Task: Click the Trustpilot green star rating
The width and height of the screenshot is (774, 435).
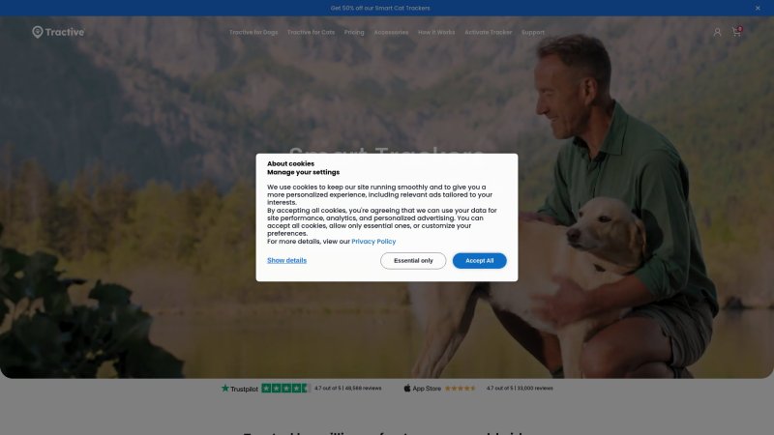Action: coord(285,389)
